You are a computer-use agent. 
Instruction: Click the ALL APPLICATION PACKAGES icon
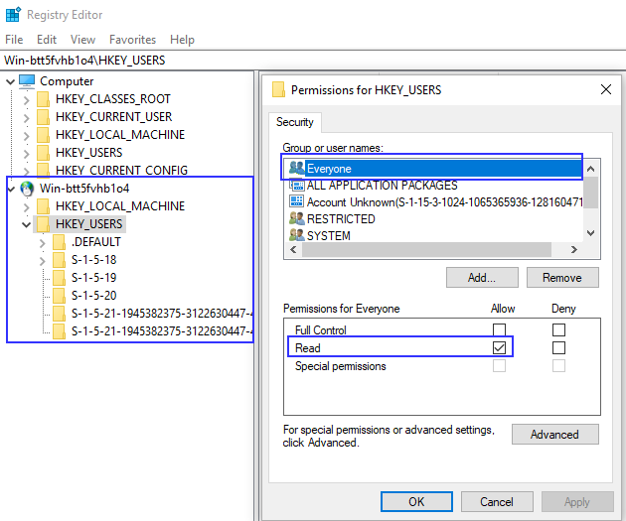pos(297,185)
